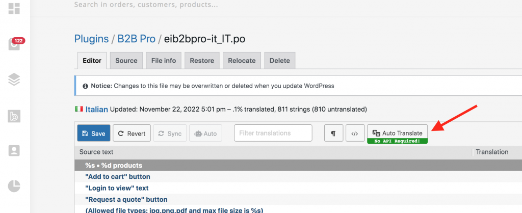Focus the Filter translations field
This screenshot has height=213, width=522.
(x=273, y=133)
